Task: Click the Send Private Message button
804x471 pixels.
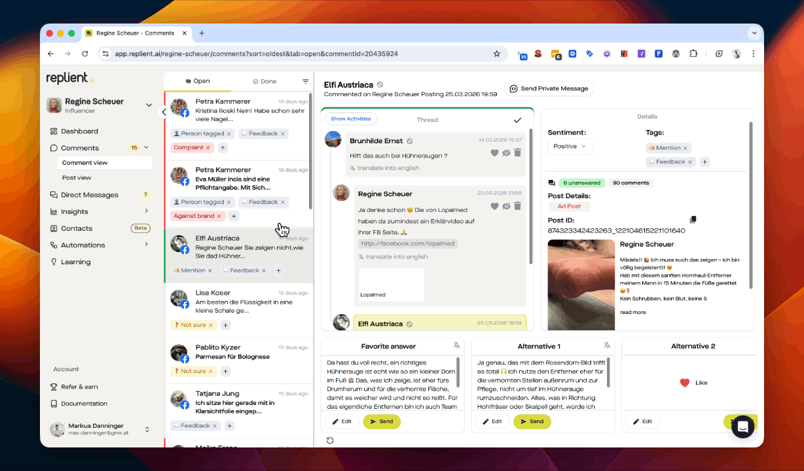Action: coord(549,88)
